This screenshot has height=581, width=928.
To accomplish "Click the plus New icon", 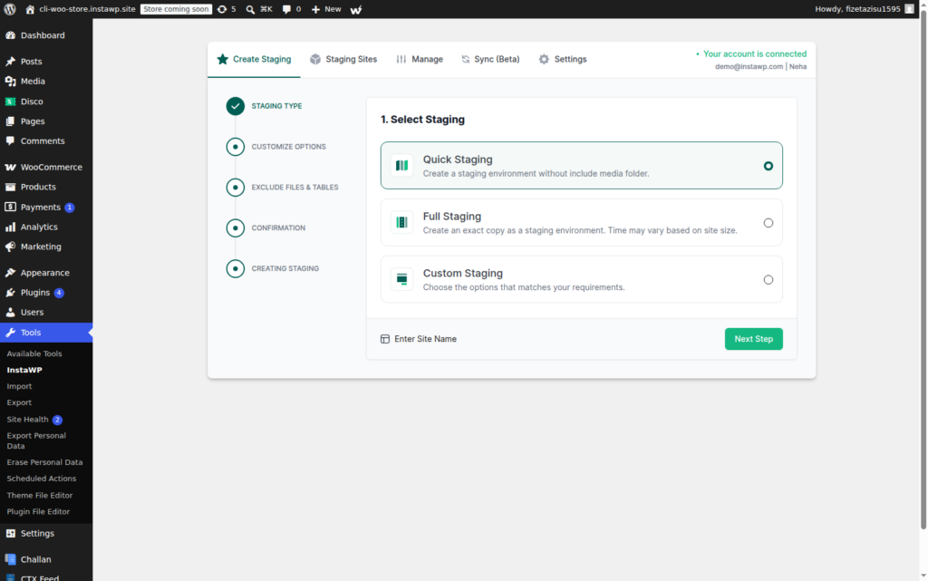I will pos(315,9).
